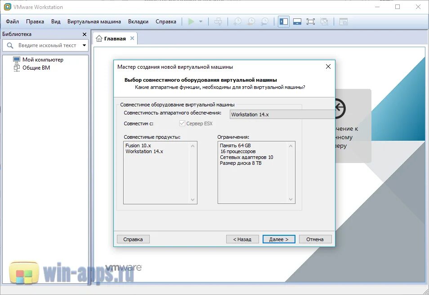Click the Unity mode toolbar icon
This screenshot has width=429, height=295.
(324, 22)
